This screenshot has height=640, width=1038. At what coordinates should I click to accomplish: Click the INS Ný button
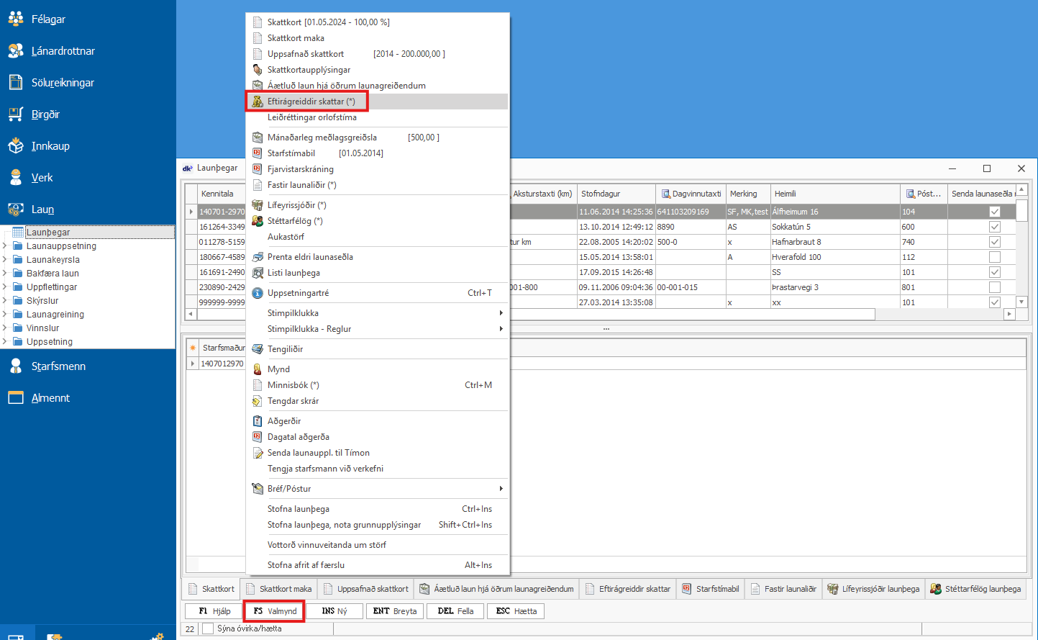point(334,611)
